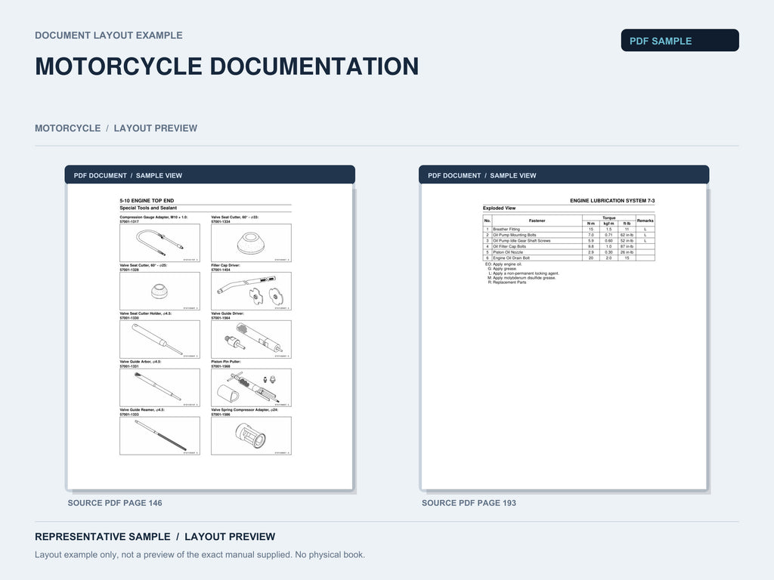
Task: Select the "Piston Oil Nozzle" row
Action: (568, 252)
